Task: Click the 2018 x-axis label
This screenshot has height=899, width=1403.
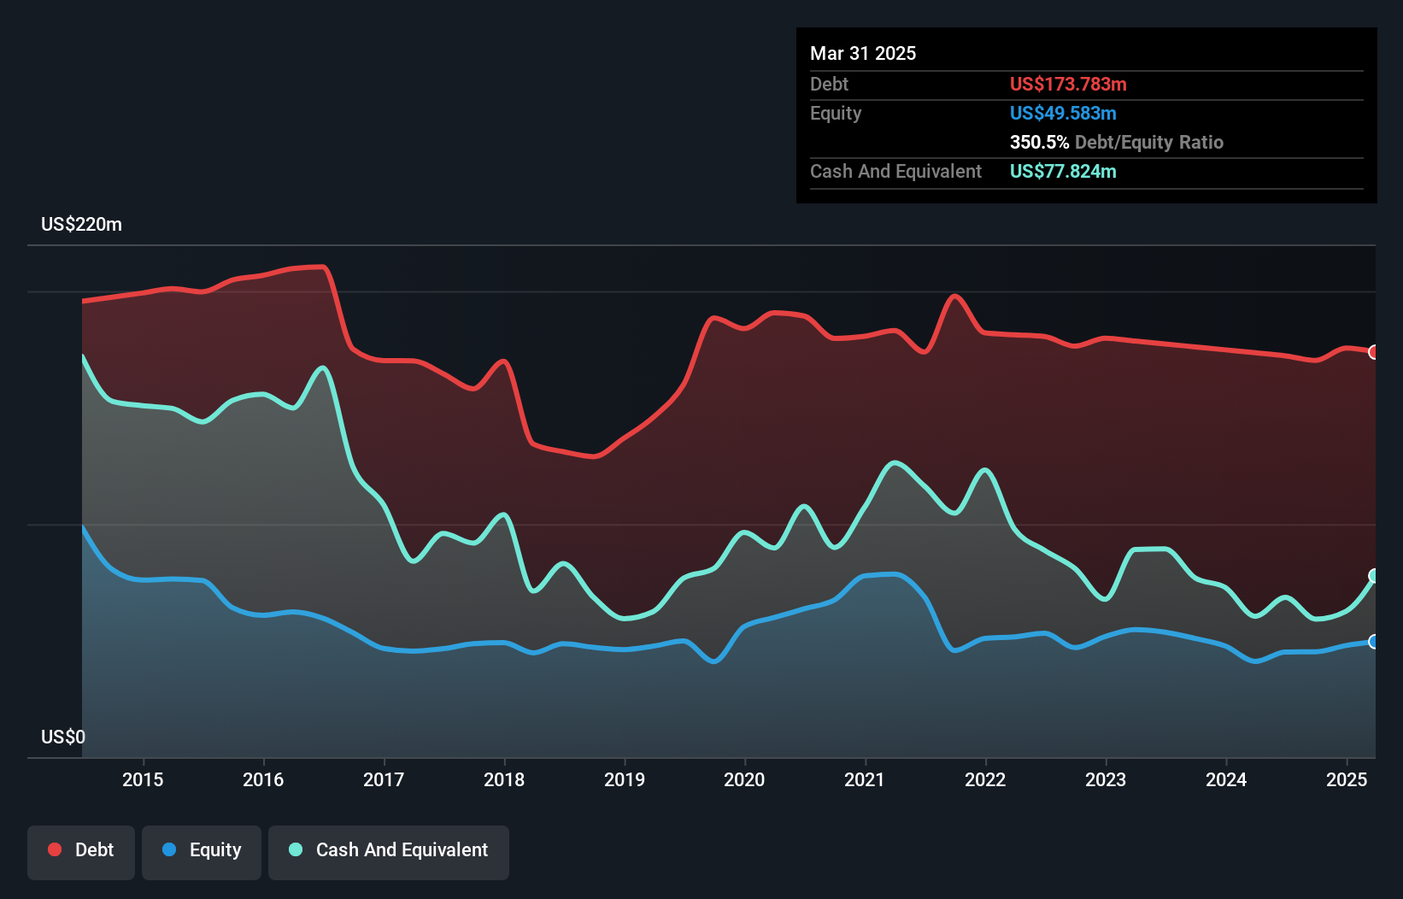Action: [x=504, y=779]
